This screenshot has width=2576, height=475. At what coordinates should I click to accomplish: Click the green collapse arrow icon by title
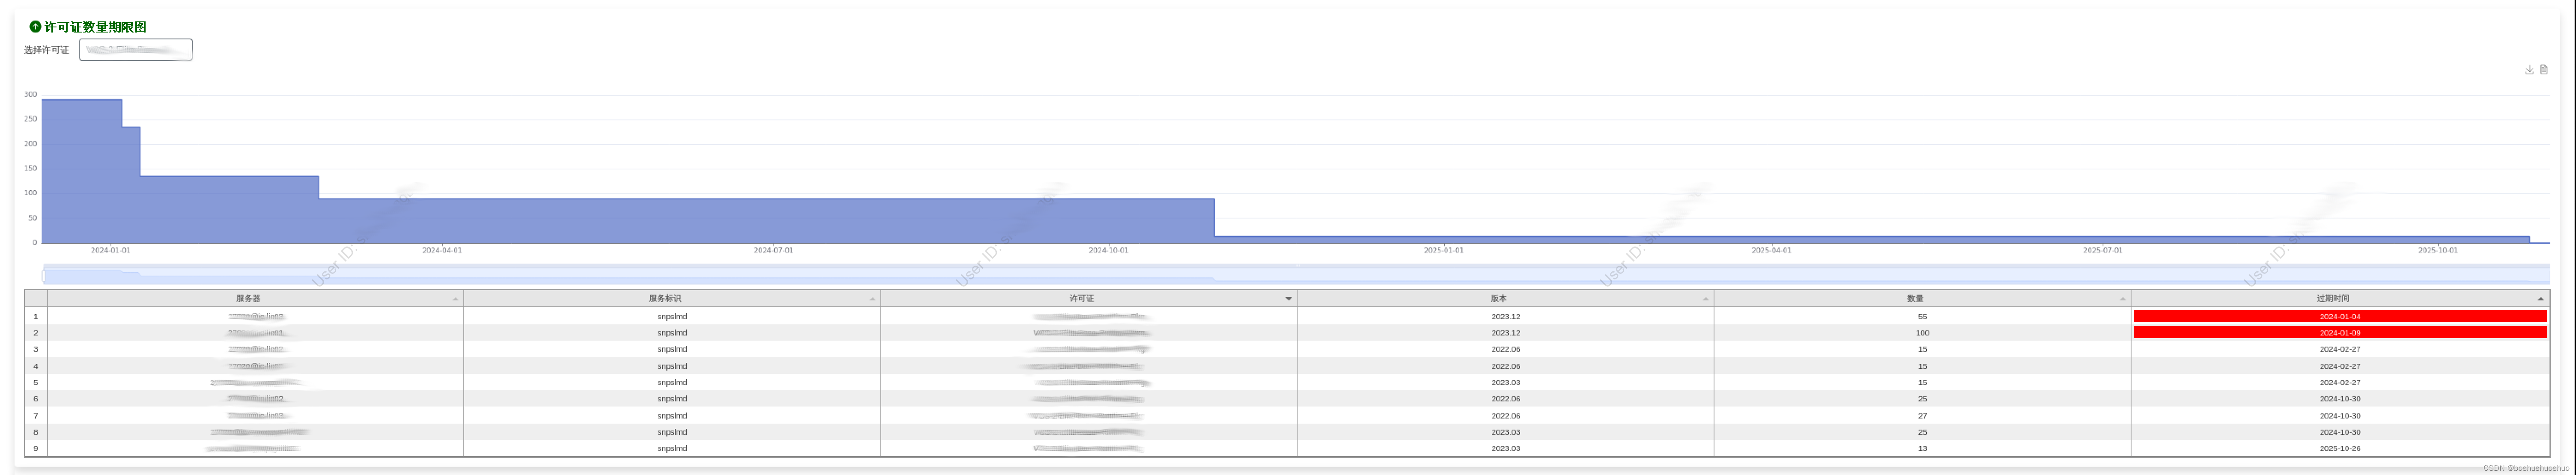point(35,27)
